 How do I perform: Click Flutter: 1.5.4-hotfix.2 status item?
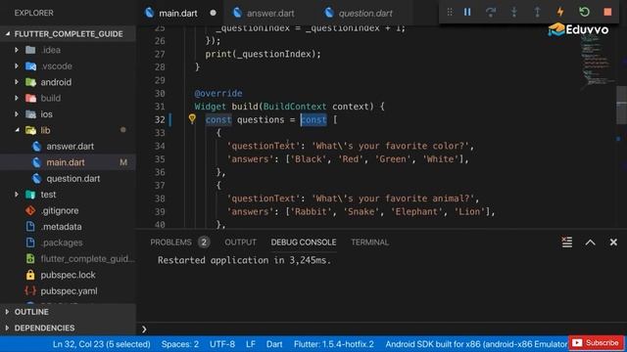pyautogui.click(x=334, y=344)
